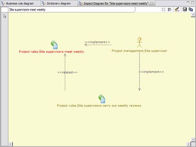Select the pointer selection tool in palette

tap(5, 16)
